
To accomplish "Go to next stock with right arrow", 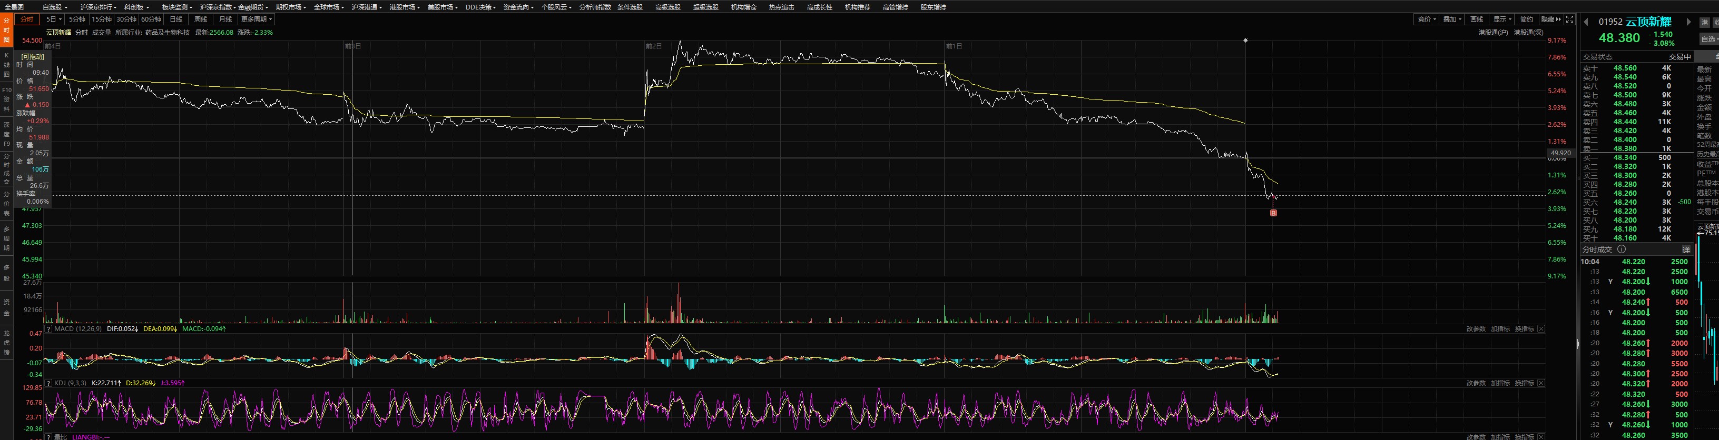I will click(x=1689, y=22).
